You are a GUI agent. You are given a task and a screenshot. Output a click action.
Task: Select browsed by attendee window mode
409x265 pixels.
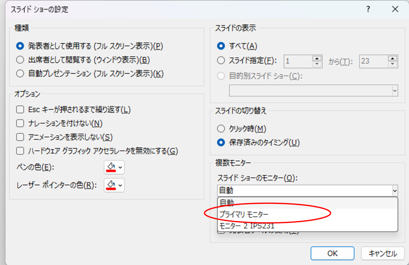coord(20,60)
